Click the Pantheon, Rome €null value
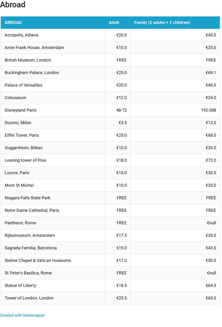This screenshot has width=222, height=327. point(211,223)
